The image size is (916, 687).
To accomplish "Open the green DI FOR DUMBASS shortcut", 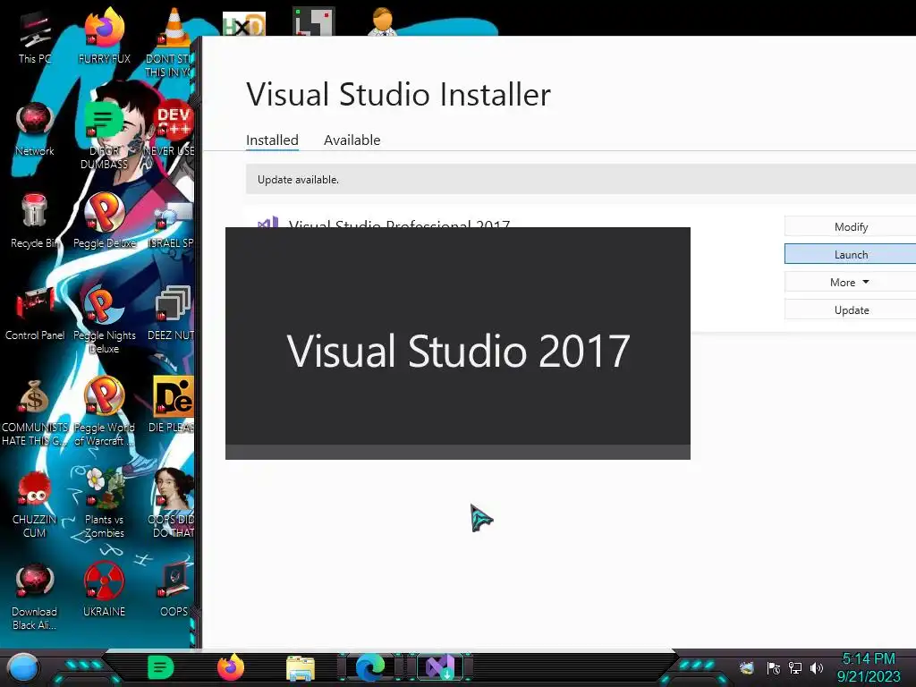I will pos(104,136).
